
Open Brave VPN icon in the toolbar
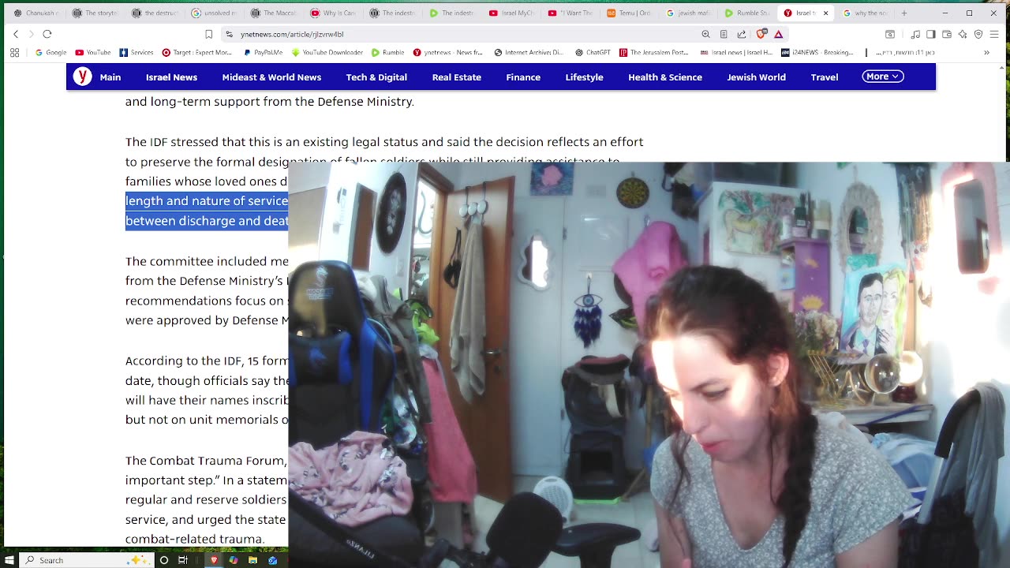978,34
